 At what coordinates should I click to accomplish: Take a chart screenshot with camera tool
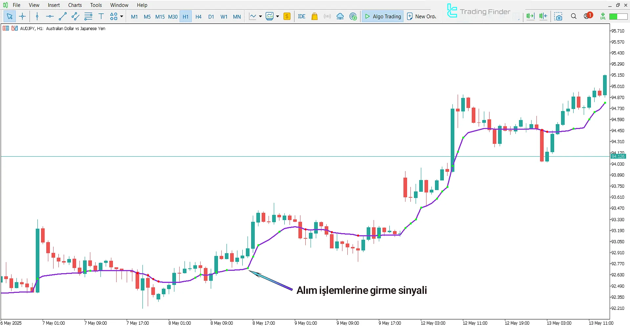pyautogui.click(x=558, y=16)
